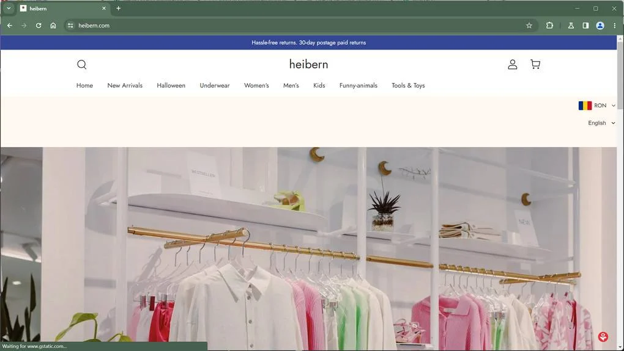Open the New Arrivals menu item
The height and width of the screenshot is (351, 624).
point(125,85)
